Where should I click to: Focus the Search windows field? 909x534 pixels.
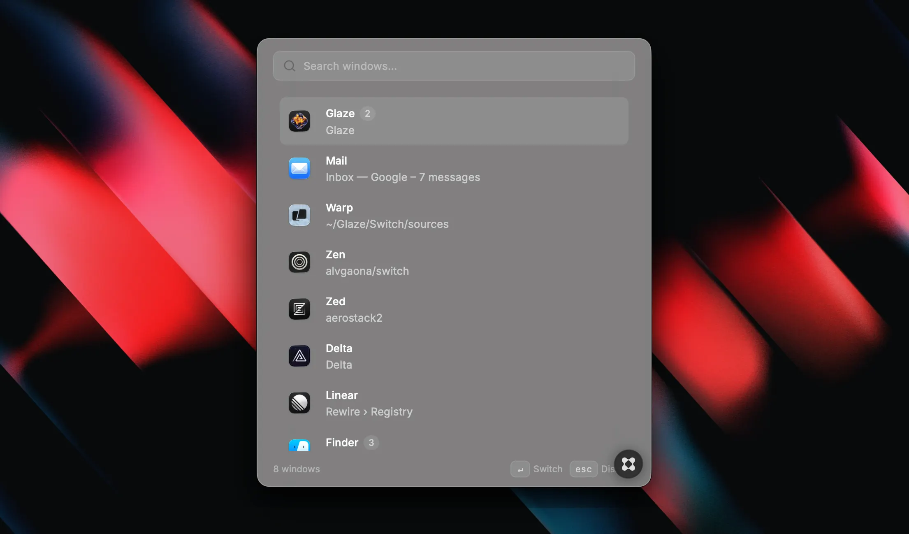(454, 66)
